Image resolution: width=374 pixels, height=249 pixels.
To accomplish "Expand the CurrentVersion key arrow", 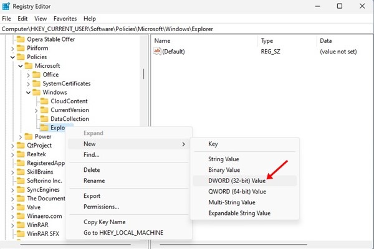I will [x=36, y=110].
